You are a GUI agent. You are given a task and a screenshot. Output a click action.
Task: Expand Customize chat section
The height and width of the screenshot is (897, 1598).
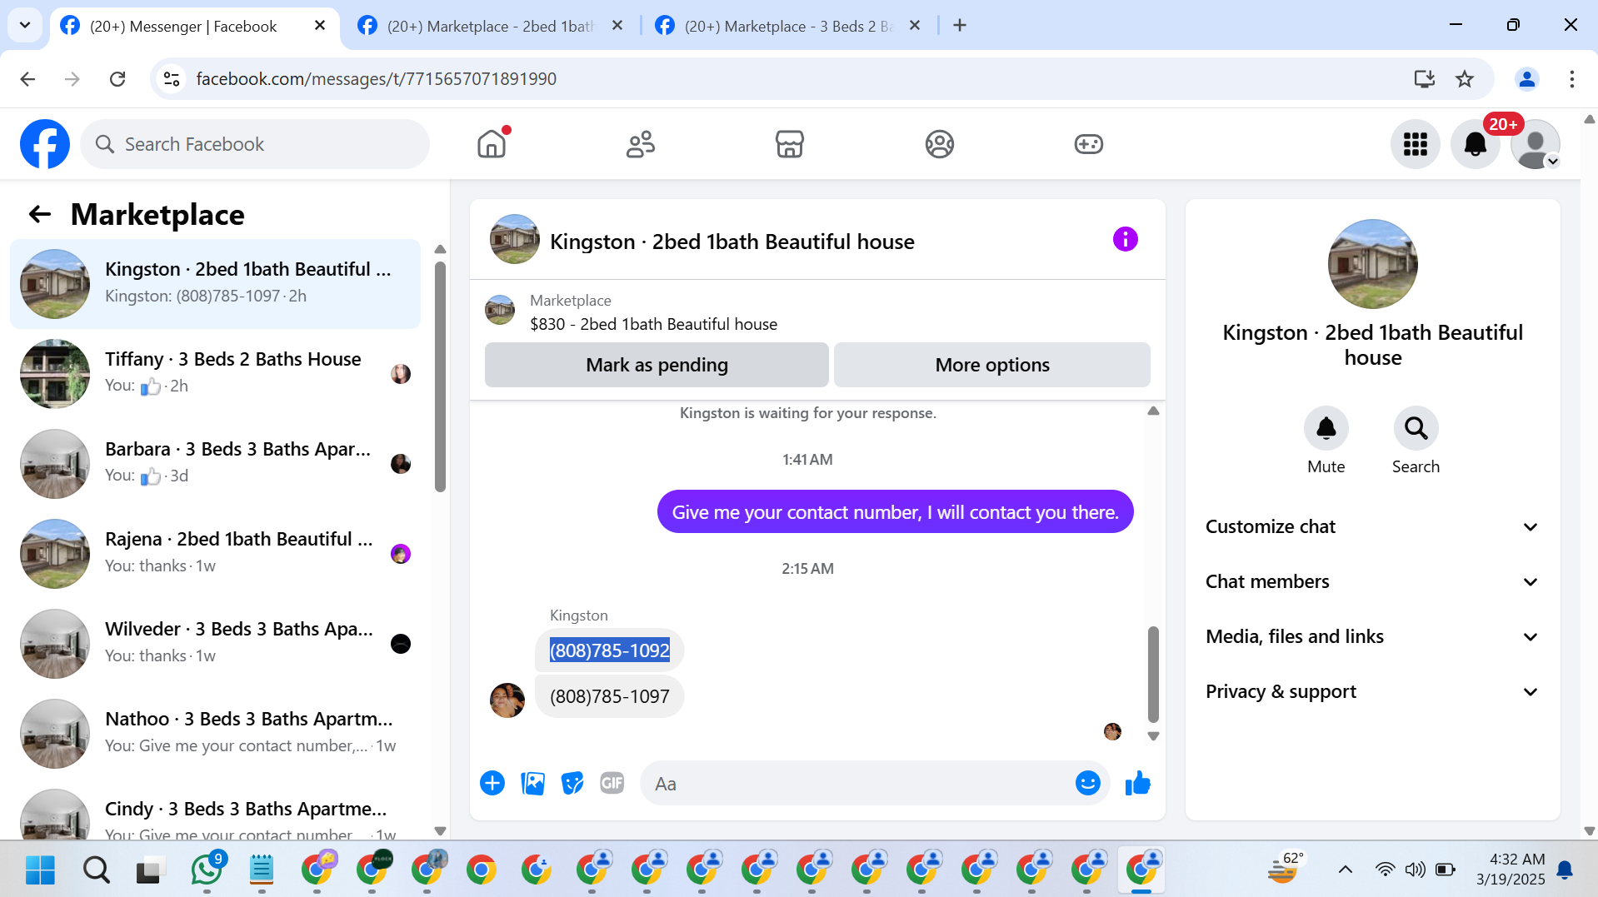(1372, 526)
